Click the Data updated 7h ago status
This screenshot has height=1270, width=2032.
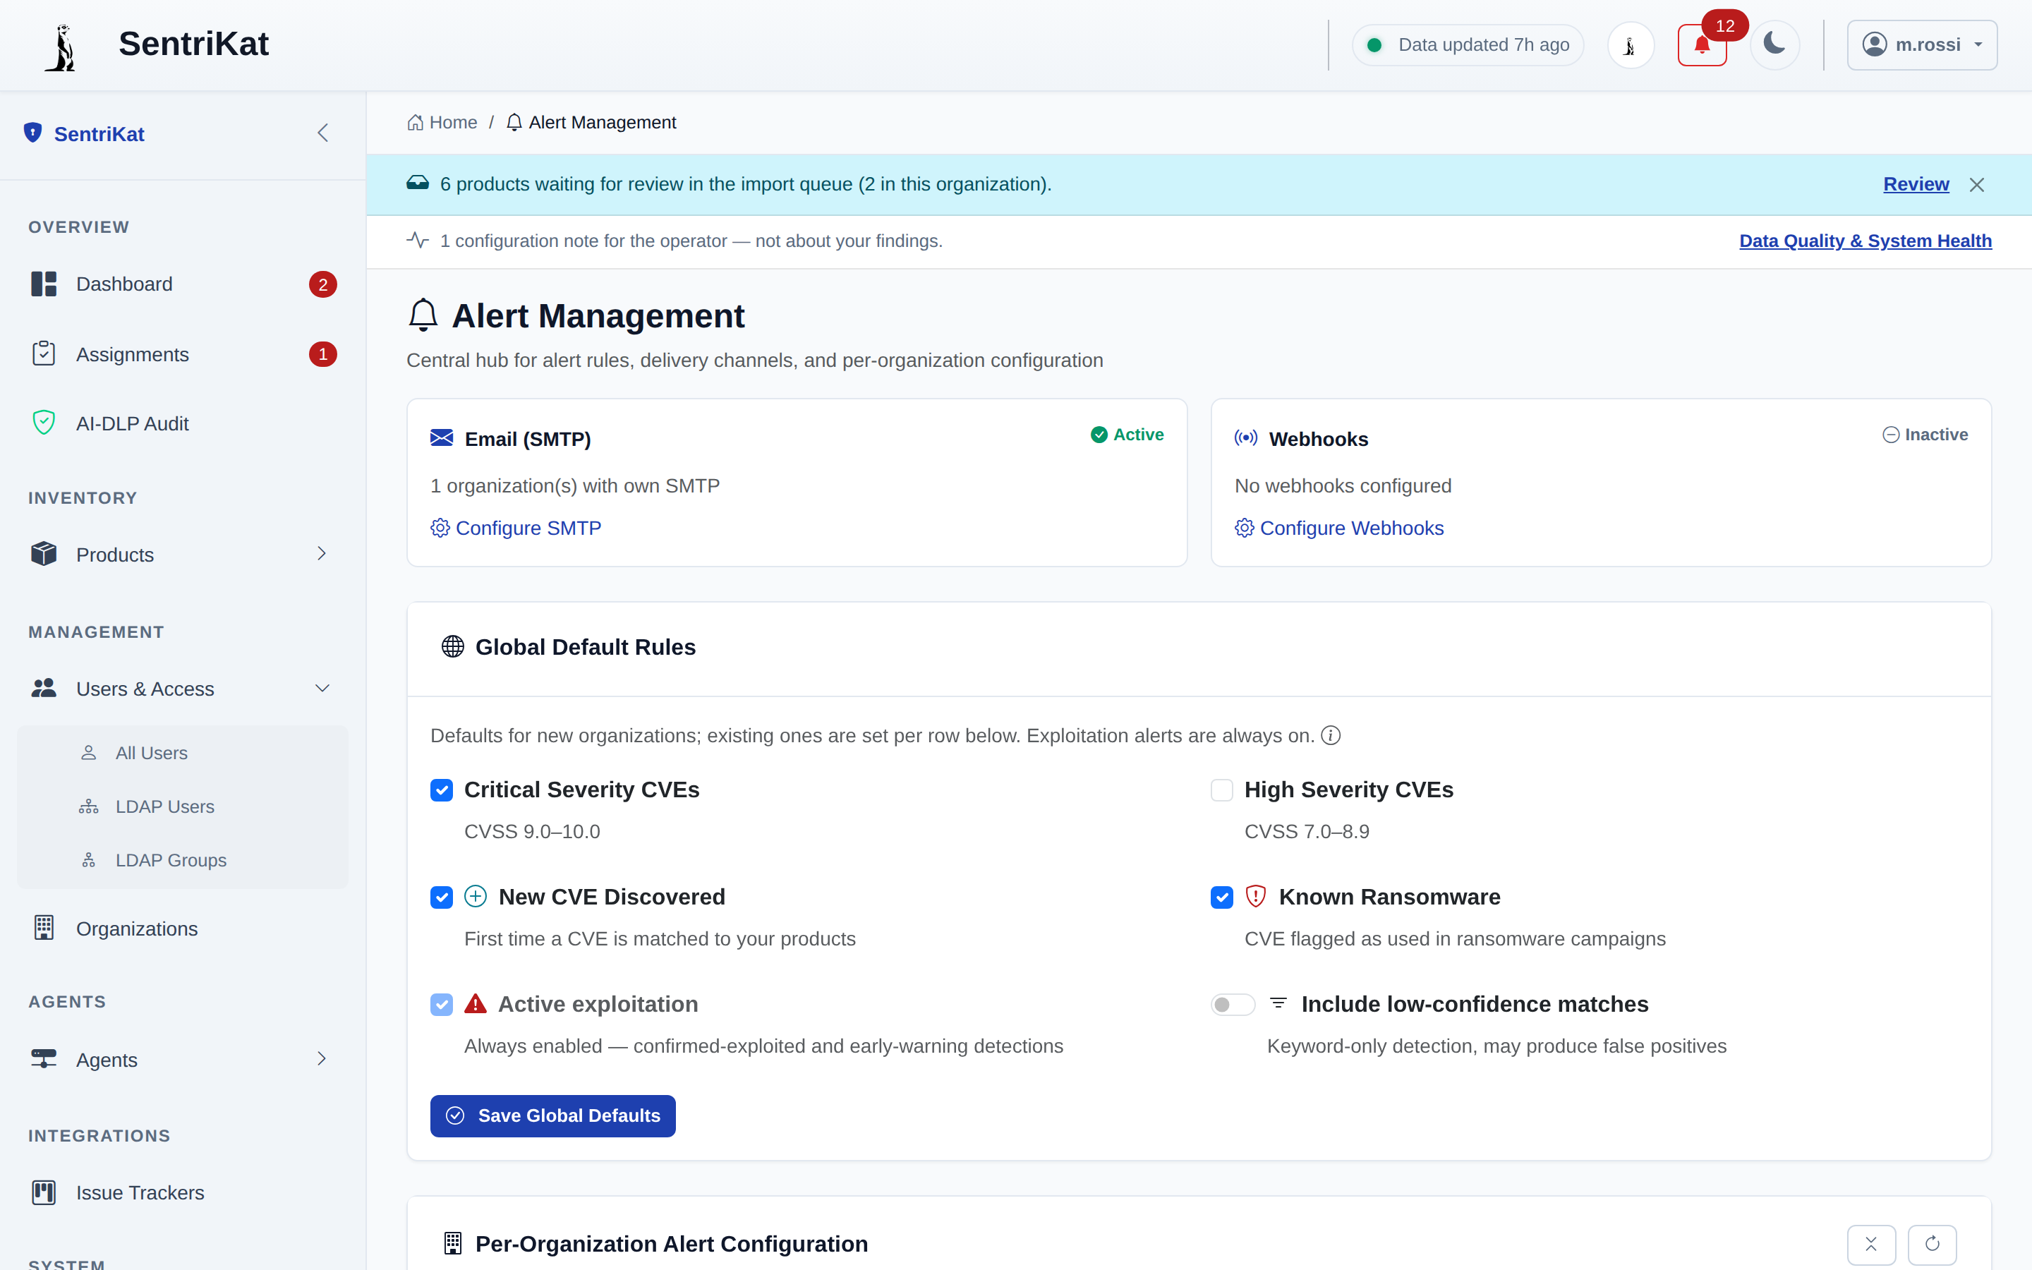point(1467,44)
